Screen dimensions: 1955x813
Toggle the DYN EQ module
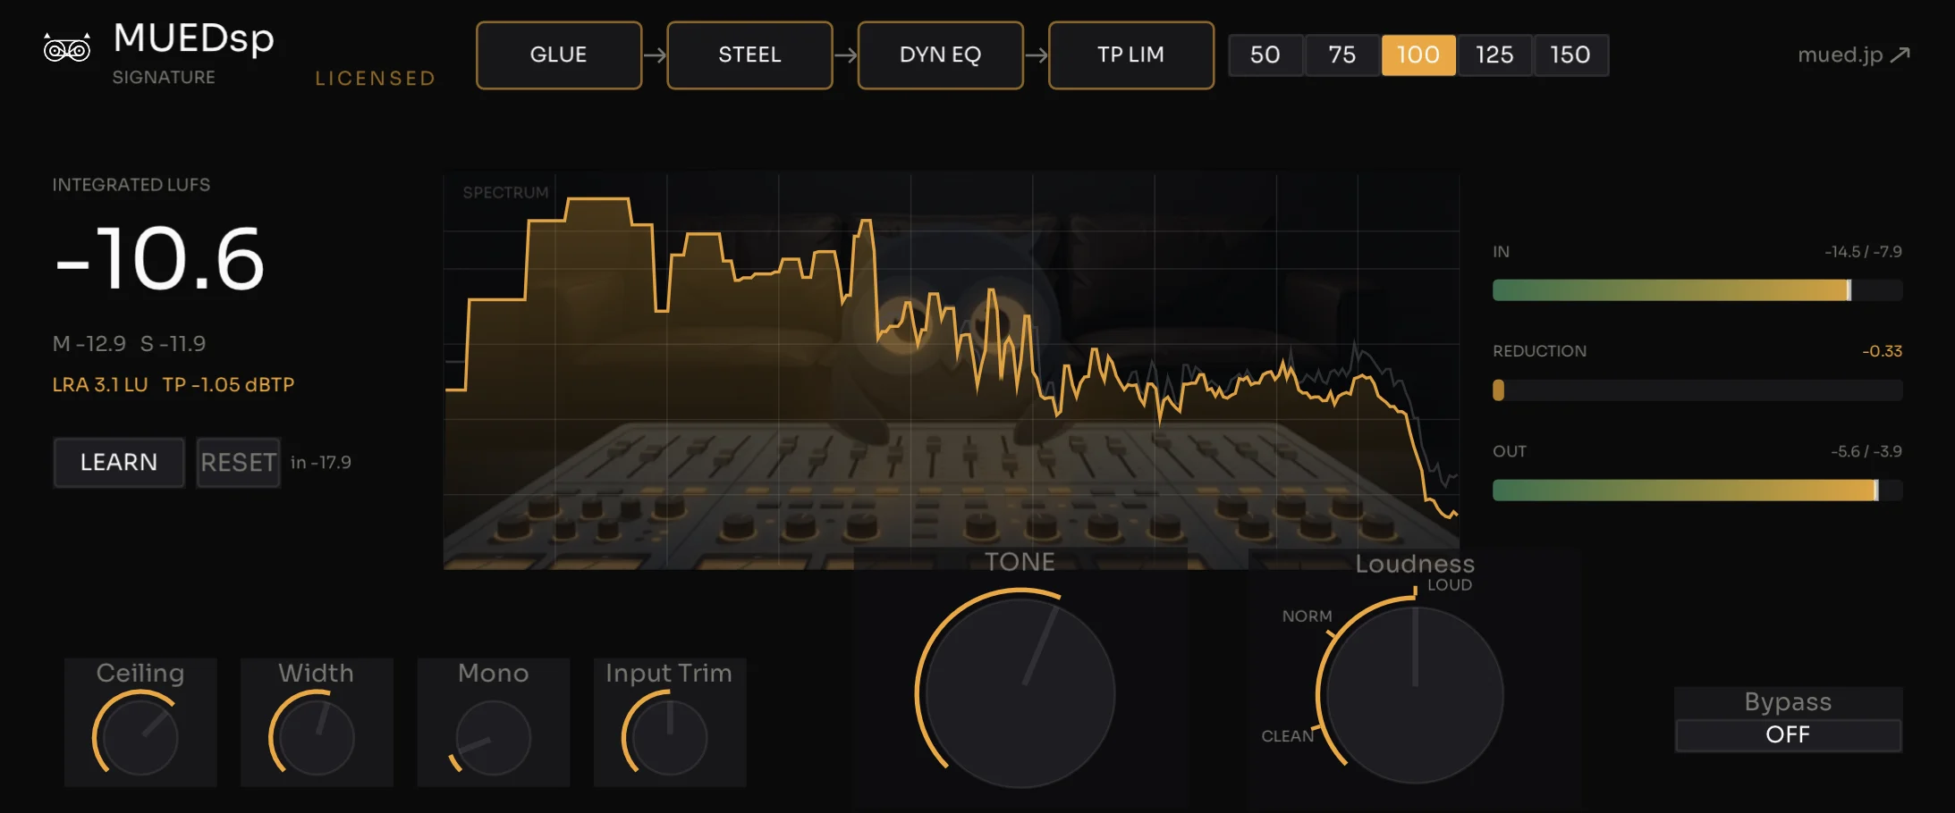pyautogui.click(x=940, y=55)
